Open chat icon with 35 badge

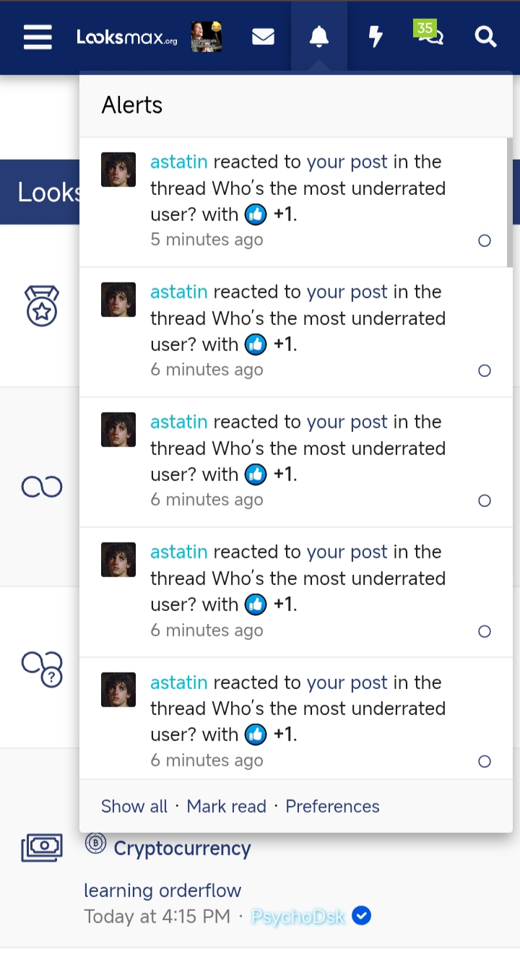click(430, 35)
